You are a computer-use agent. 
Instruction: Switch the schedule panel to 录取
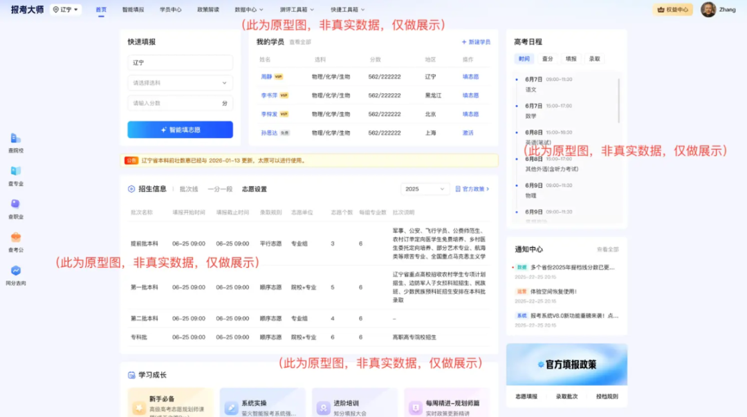[x=593, y=59]
